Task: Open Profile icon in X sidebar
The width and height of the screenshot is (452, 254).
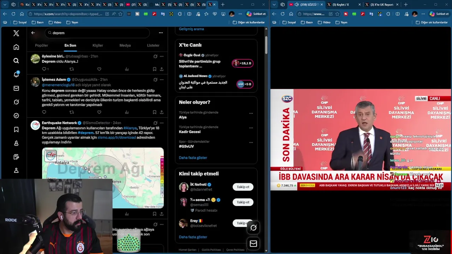Action: (16, 170)
